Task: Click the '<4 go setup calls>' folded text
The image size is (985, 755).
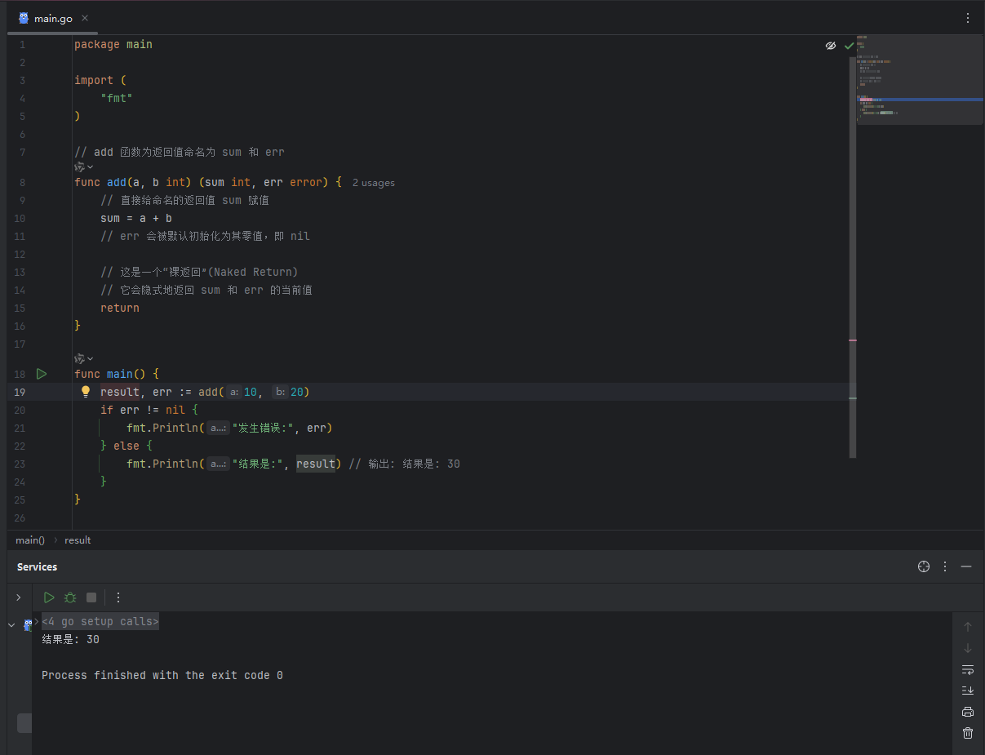Action: tap(100, 622)
